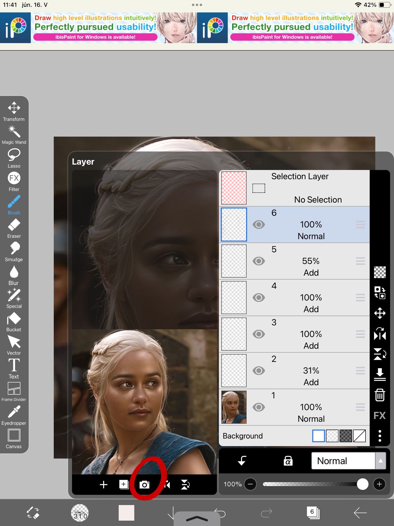Select layer 2 row at 31% Add
This screenshot has height=526, width=394.
pyautogui.click(x=294, y=371)
